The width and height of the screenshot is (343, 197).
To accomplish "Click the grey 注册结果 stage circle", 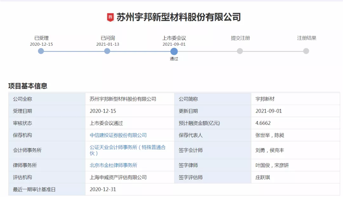I will pyautogui.click(x=306, y=51).
